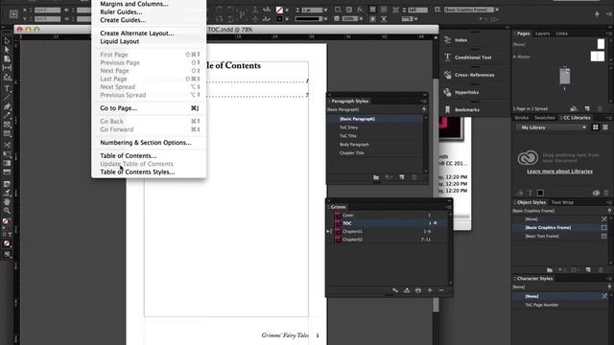Open the Conditional Text panel
This screenshot has height=345, width=614.
[473, 57]
